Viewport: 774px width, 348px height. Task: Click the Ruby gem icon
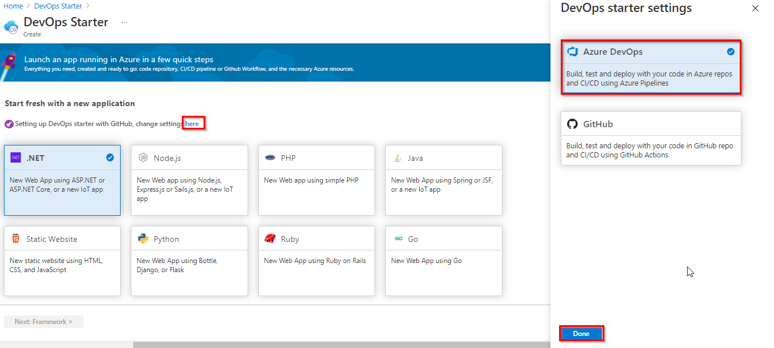coord(270,239)
